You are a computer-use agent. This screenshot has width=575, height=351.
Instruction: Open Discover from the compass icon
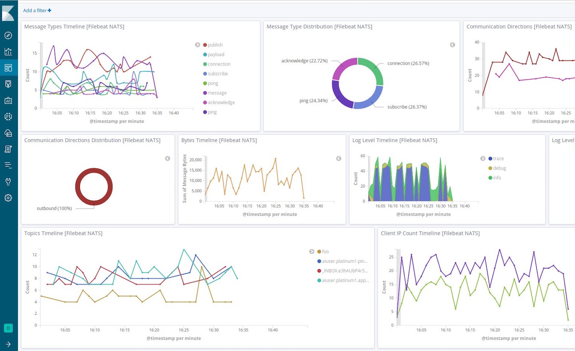coord(8,35)
